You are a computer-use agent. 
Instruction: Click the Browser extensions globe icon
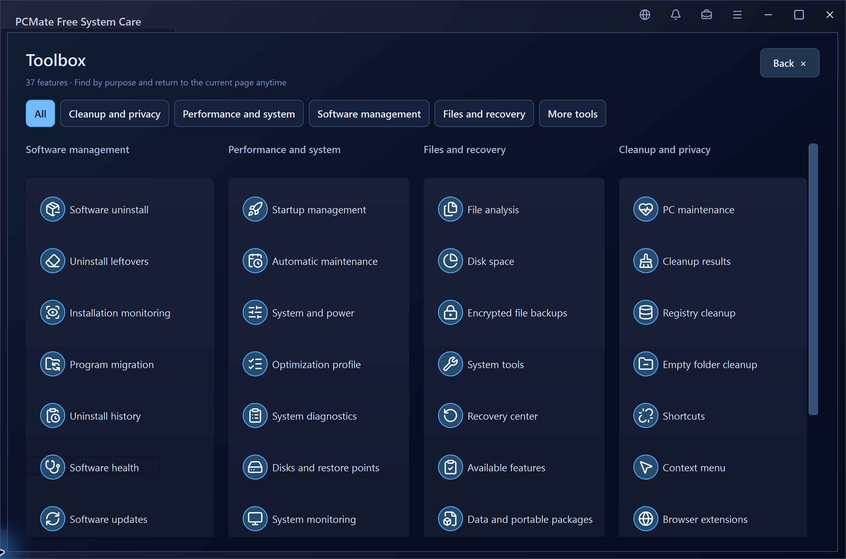click(646, 519)
